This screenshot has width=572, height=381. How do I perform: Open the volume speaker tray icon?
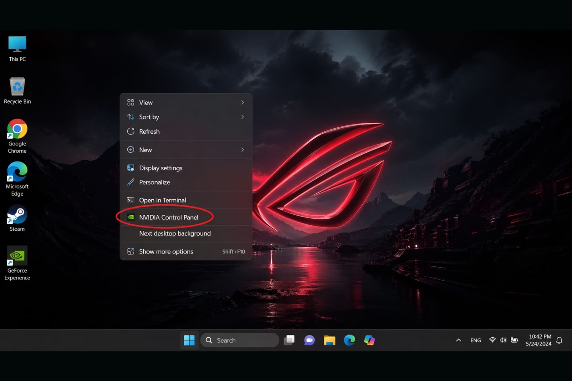click(503, 340)
